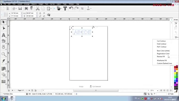Choose Base Color (white) from popup menu
Screen dimensions: 179x101
[x=163, y=51]
